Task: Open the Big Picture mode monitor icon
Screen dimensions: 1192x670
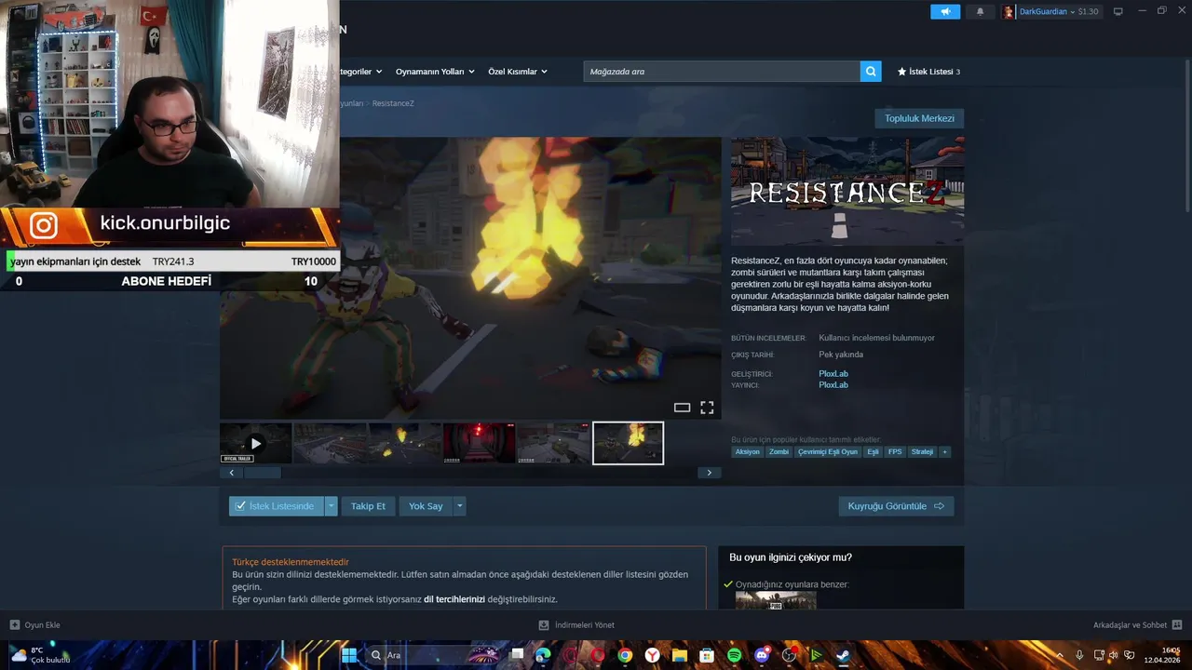Action: point(1118,12)
